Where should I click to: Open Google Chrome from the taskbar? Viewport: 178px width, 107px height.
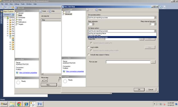click(19, 104)
